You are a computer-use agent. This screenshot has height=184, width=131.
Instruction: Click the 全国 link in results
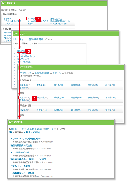[10, 132]
